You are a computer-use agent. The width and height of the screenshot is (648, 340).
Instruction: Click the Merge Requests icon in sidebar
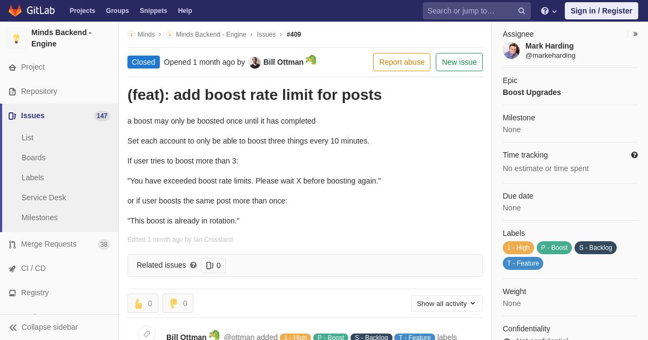coord(12,244)
